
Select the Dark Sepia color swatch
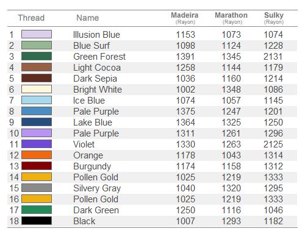coord(37,78)
